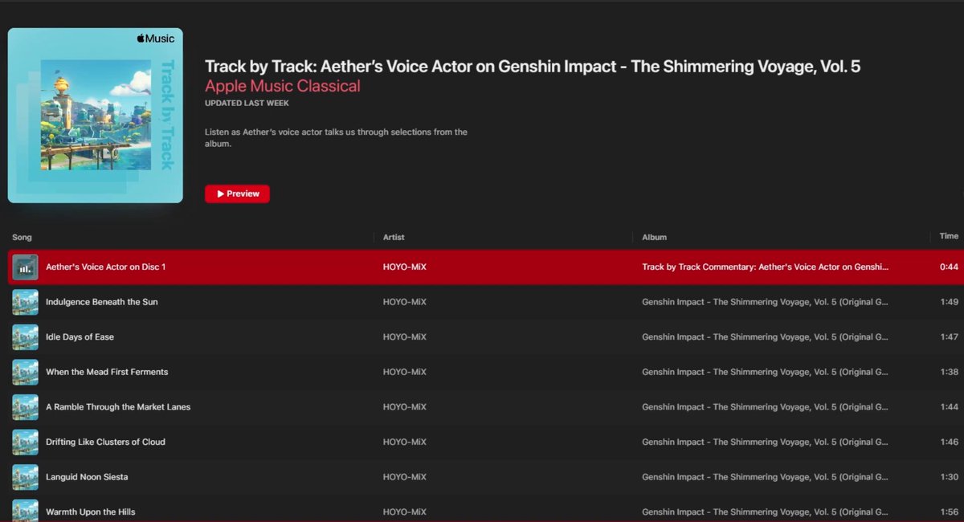Click the 1:49 track duration
Viewport: 964px width, 522px height.
(x=950, y=302)
